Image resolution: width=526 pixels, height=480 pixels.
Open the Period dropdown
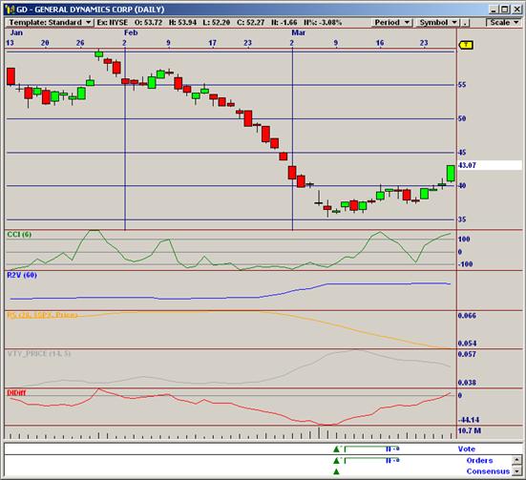[391, 23]
